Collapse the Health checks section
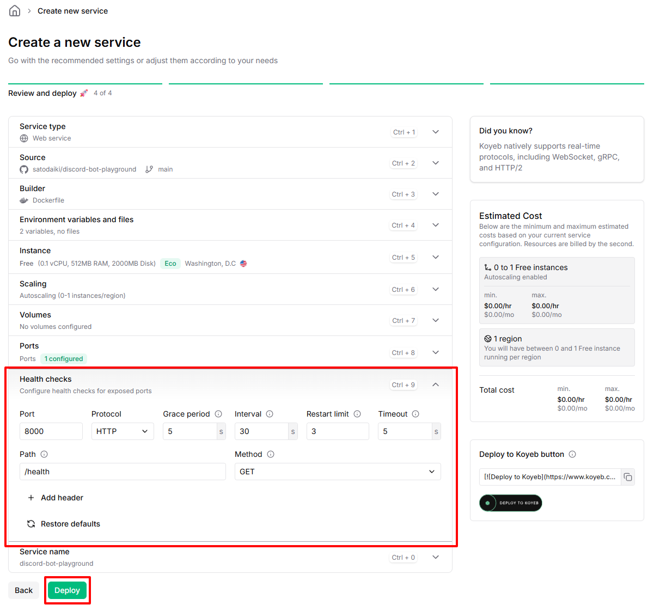Image resolution: width=654 pixels, height=605 pixels. tap(436, 384)
